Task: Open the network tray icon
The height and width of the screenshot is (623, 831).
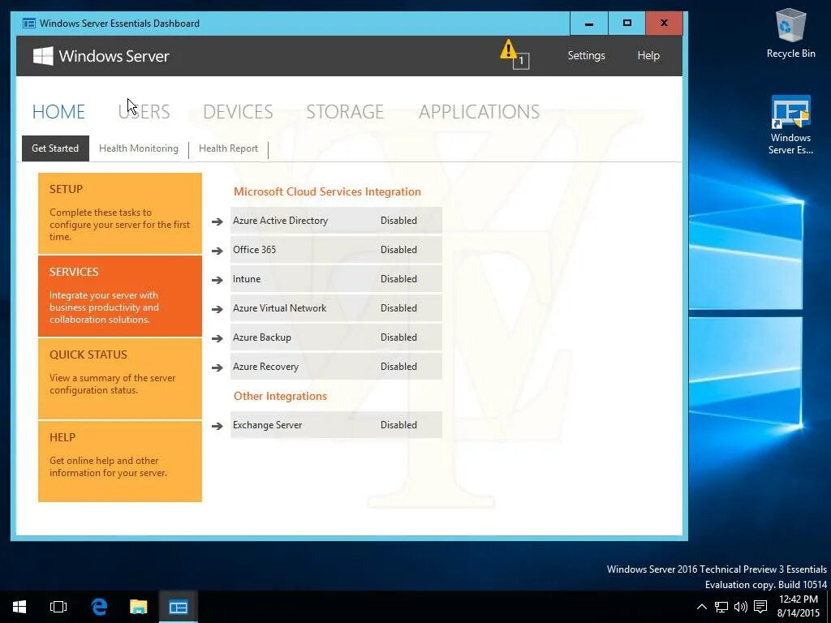Action: pos(721,607)
